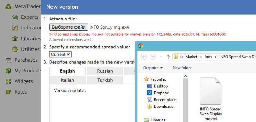Click the Experts graduation cap icon
Viewport: 256px width, 122px height.
(15, 17)
